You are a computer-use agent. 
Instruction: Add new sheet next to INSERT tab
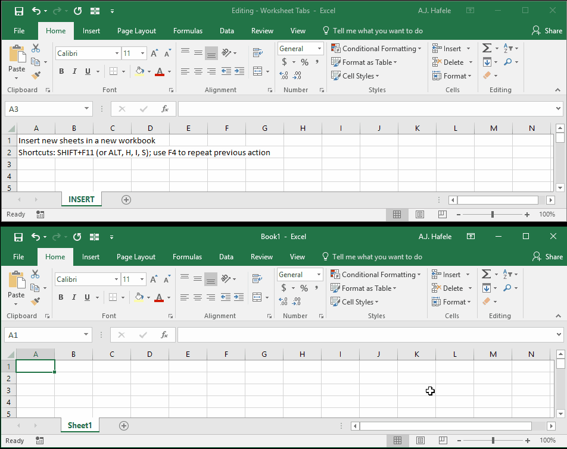tap(126, 200)
